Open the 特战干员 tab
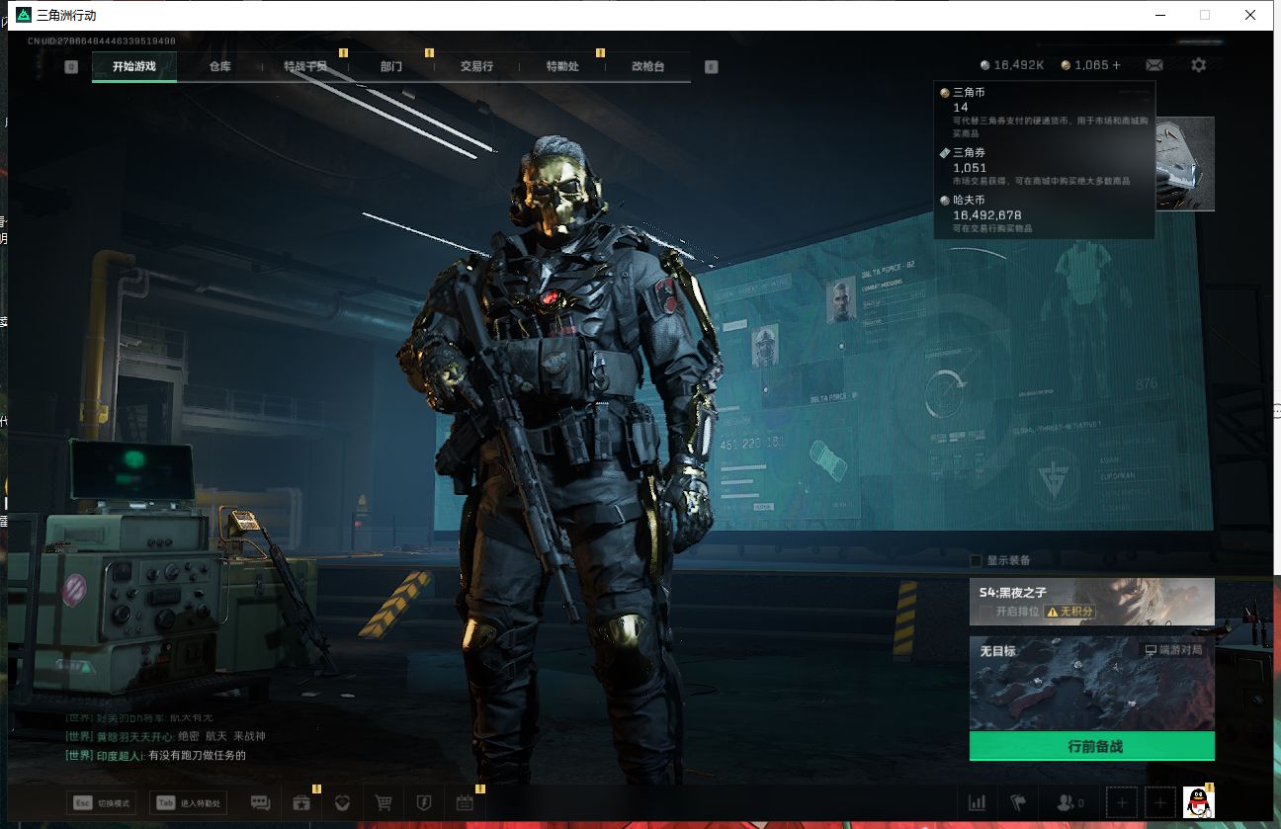The image size is (1281, 829). pyautogui.click(x=305, y=66)
